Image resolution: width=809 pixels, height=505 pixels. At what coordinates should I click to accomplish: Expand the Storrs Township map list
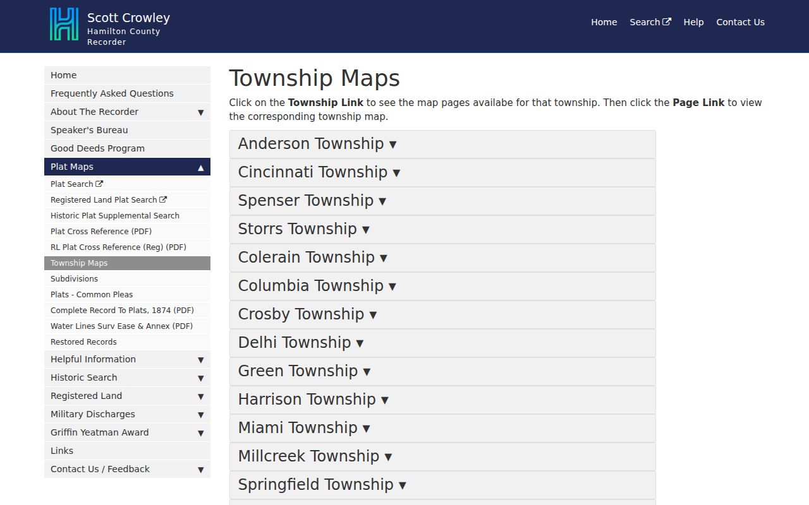tap(442, 229)
